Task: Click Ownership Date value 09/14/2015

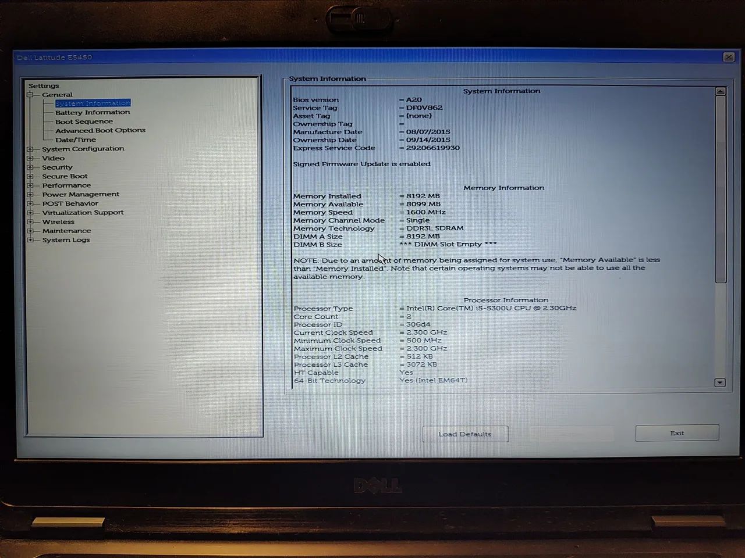Action: point(428,139)
